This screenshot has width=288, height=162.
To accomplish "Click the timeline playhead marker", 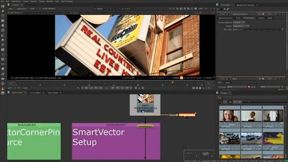I will coord(172,82).
